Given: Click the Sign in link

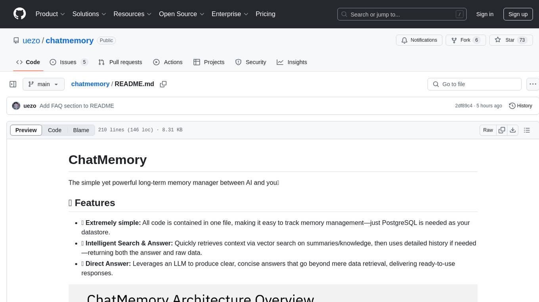Looking at the screenshot, I should pos(485,14).
